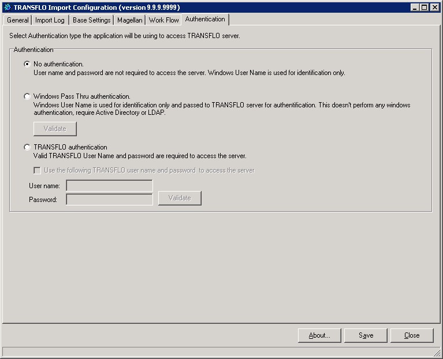Select the No authentication radio button
Screen dimensions: 443x359
pyautogui.click(x=27, y=64)
